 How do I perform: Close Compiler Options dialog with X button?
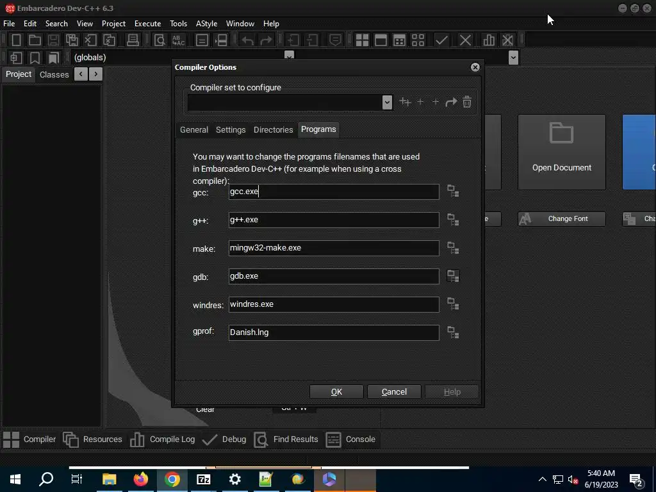coord(475,67)
